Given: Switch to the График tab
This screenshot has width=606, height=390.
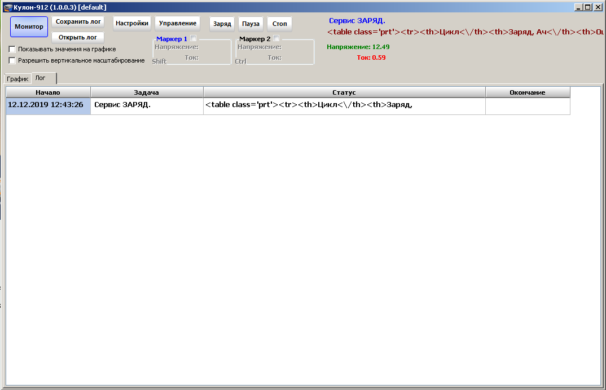Looking at the screenshot, I should [x=17, y=79].
